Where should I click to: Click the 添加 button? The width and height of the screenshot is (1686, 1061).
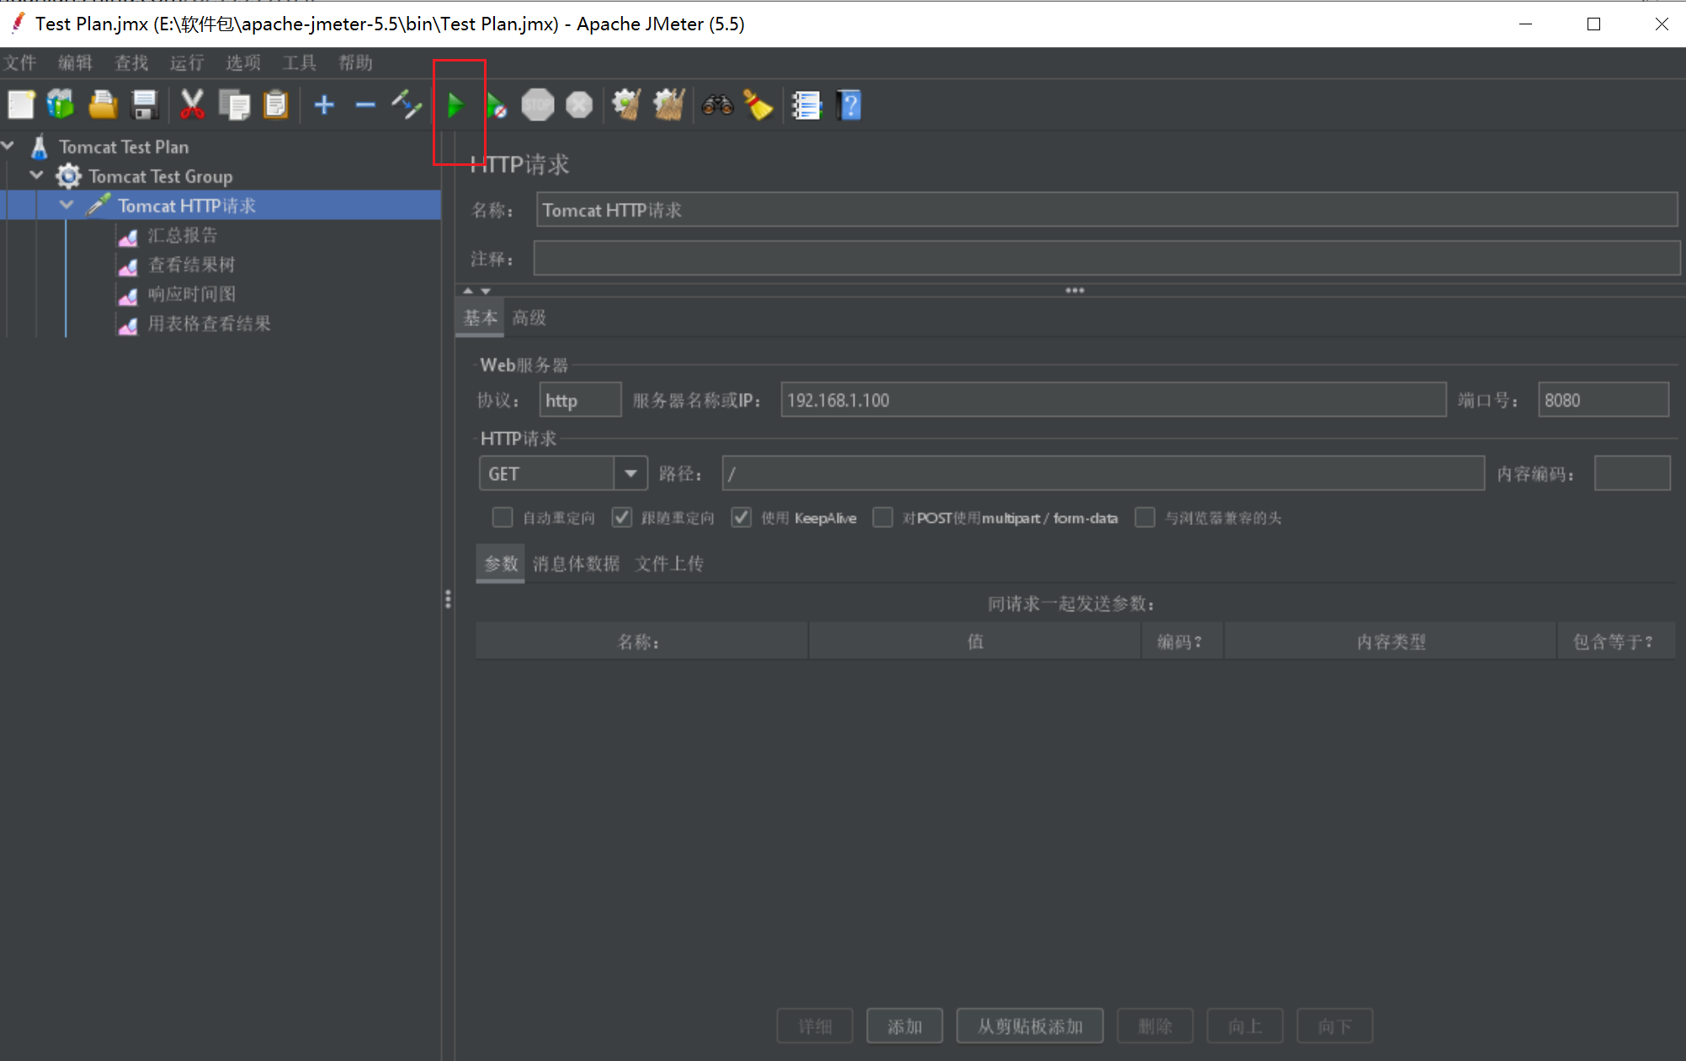pos(904,1026)
